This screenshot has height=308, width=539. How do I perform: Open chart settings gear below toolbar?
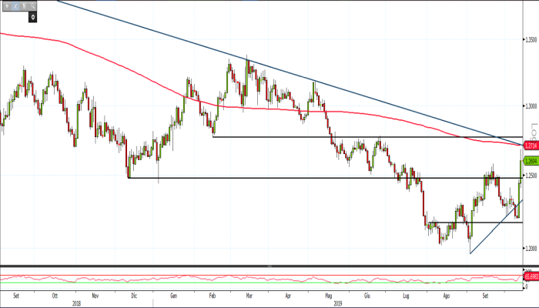pos(33,15)
